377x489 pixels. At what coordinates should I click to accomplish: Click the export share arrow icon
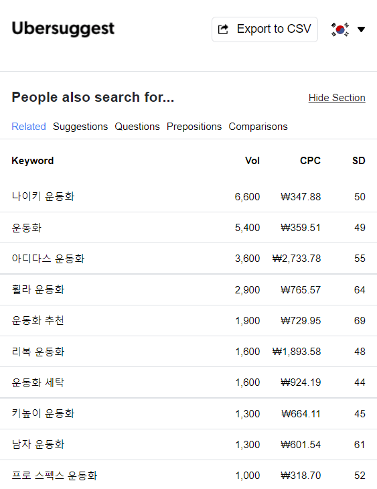(223, 29)
